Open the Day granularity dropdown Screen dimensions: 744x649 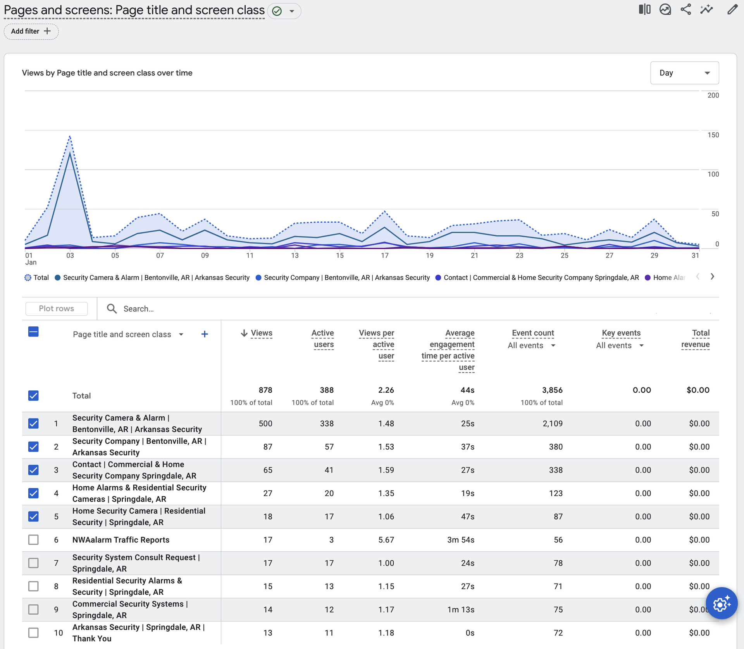pyautogui.click(x=684, y=73)
